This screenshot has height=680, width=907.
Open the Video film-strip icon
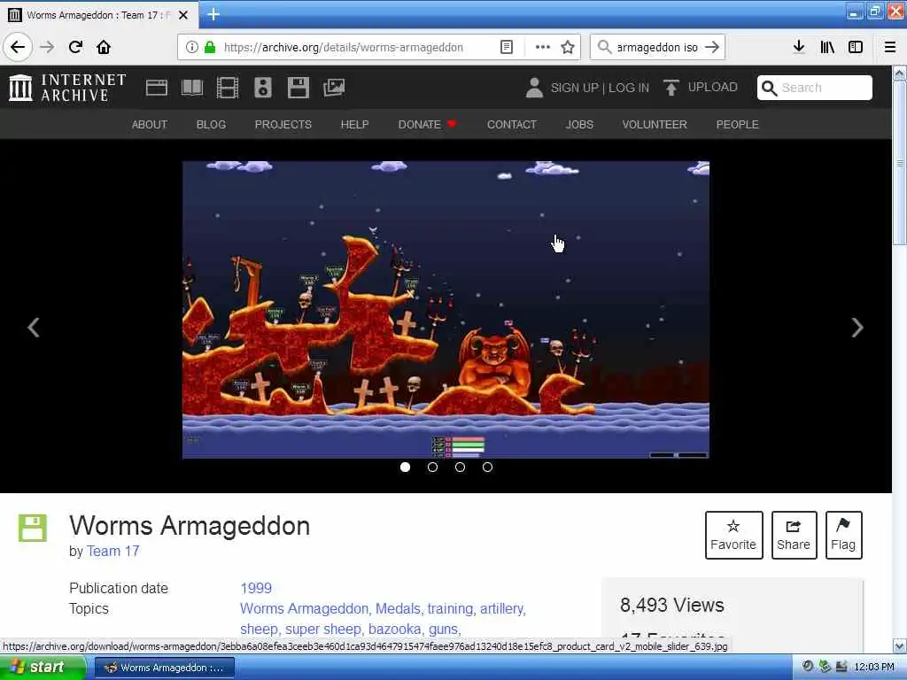tap(228, 88)
